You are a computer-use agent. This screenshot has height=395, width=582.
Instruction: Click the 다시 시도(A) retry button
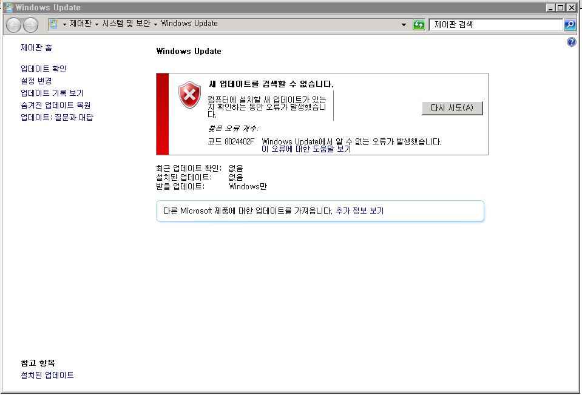point(452,108)
